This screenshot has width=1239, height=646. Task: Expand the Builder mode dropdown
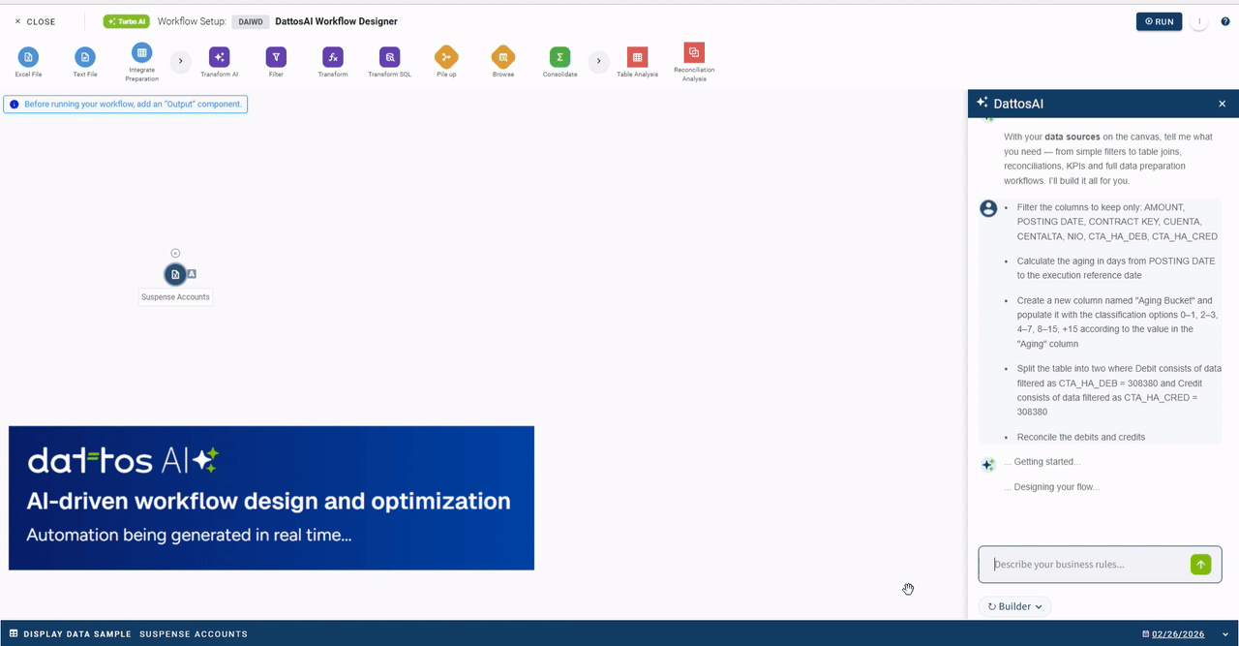pos(1013,606)
